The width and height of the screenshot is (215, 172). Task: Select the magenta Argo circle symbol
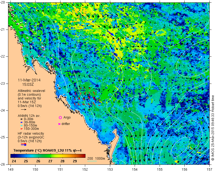[x=60, y=117]
